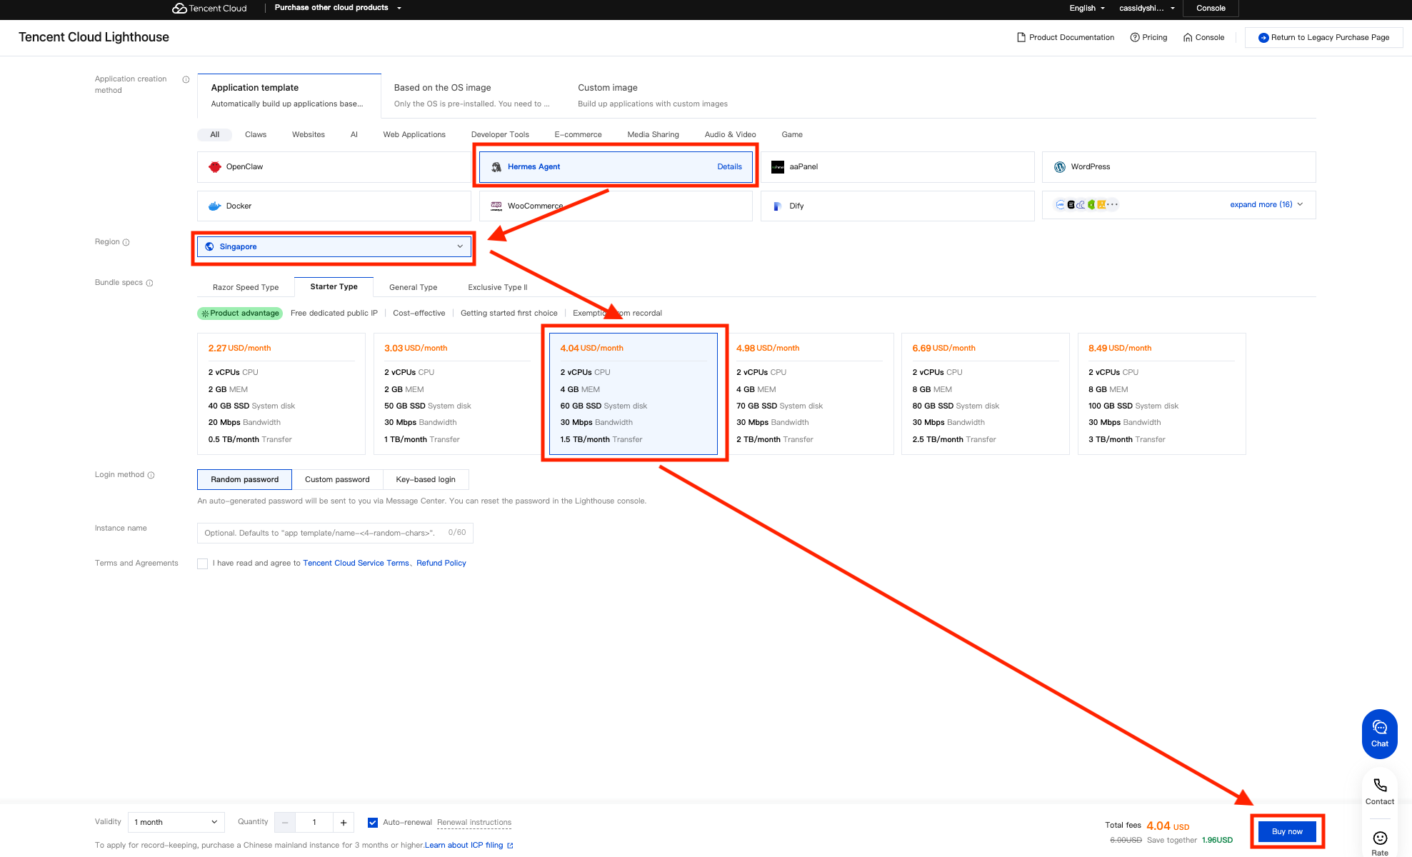This screenshot has height=857, width=1412.
Task: Open Product Documentation link
Action: [x=1065, y=37]
